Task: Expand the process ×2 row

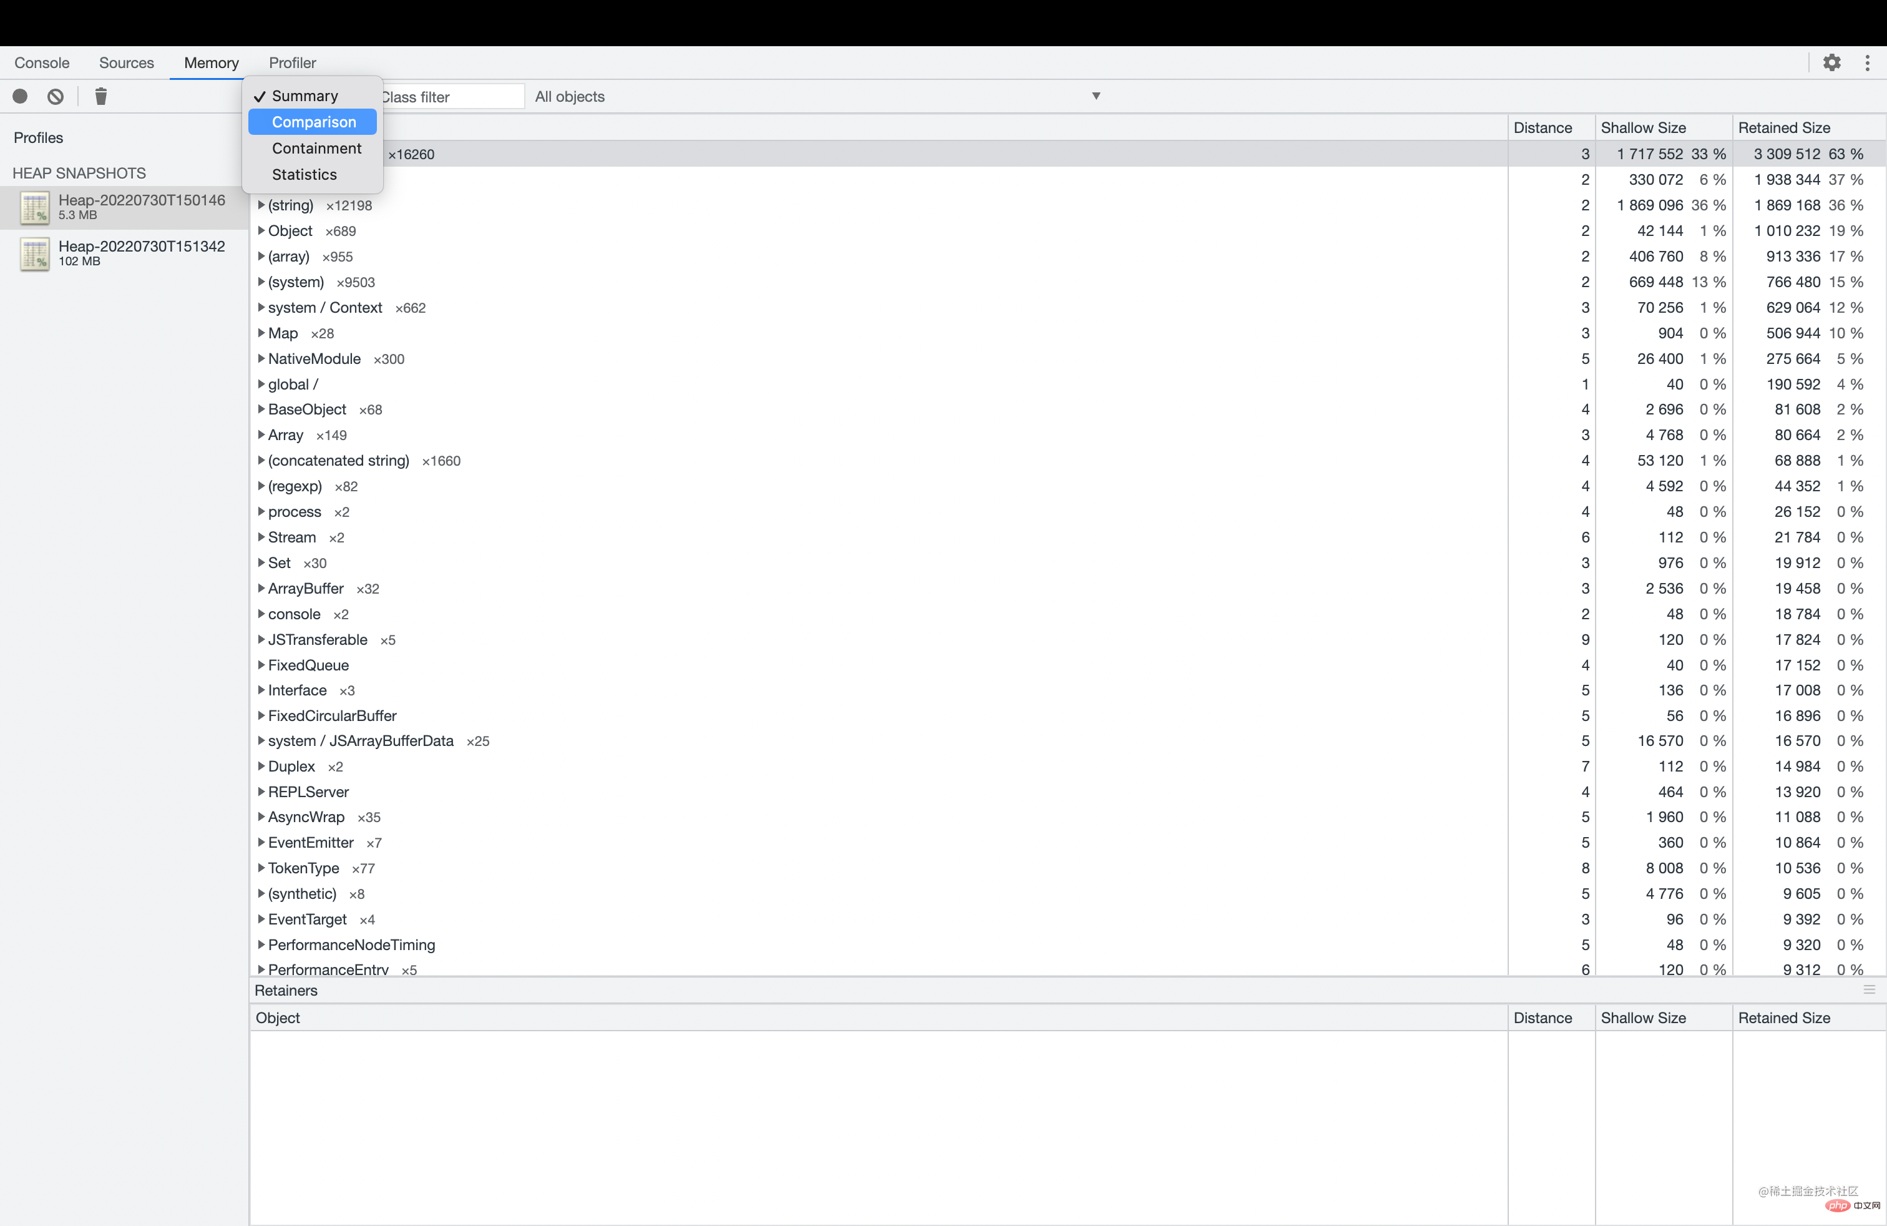Action: [x=261, y=511]
